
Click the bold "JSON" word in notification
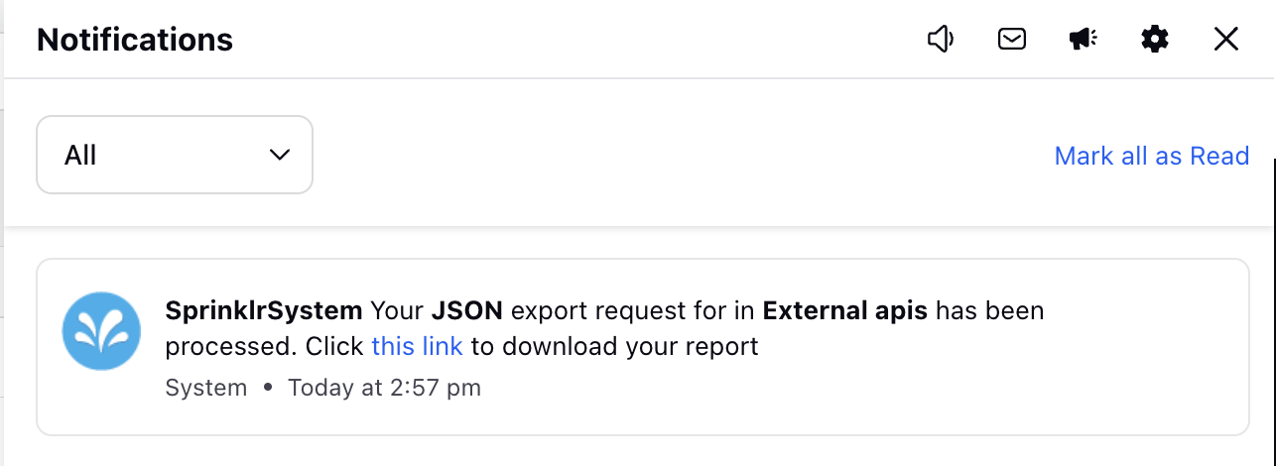tap(467, 310)
